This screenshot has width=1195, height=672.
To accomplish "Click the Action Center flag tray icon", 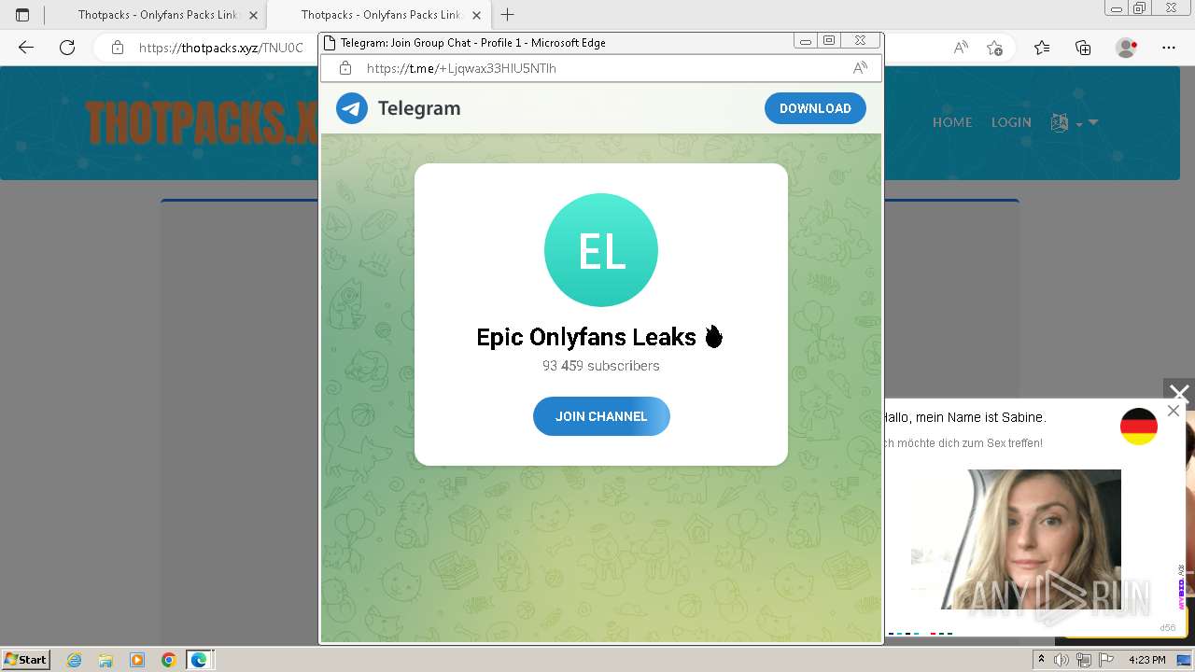I will [1104, 660].
